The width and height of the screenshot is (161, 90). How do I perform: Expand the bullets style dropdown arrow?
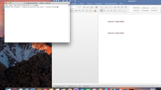[104, 7]
